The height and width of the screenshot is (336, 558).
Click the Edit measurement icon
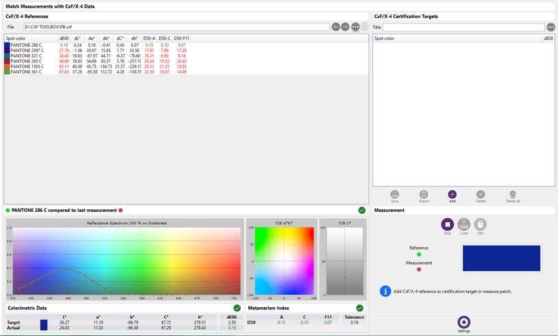pos(481,224)
